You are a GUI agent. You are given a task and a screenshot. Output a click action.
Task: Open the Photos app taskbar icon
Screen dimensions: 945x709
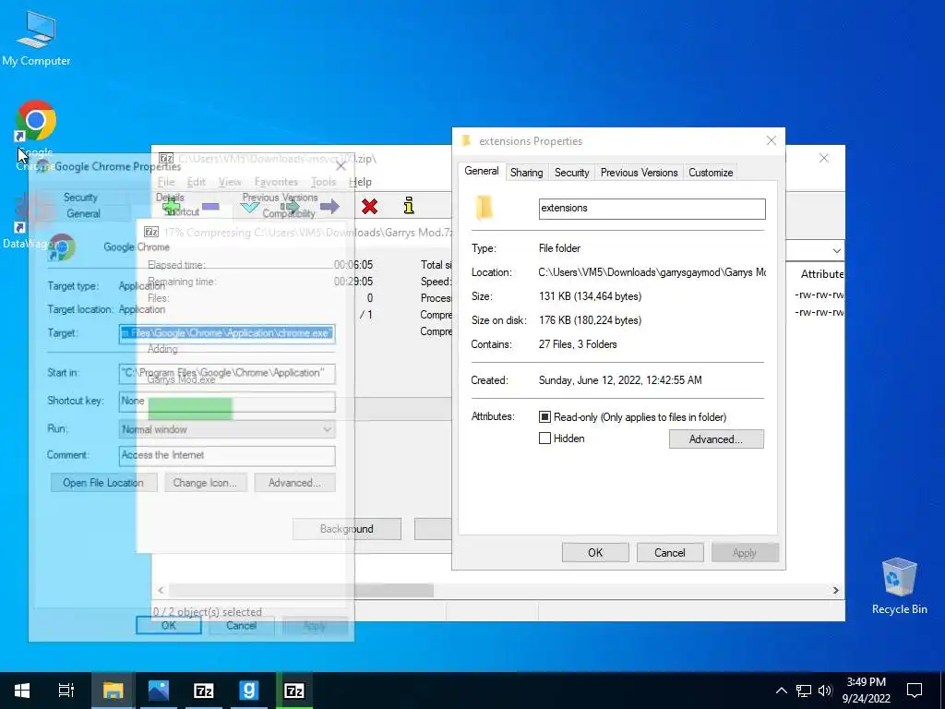(158, 691)
